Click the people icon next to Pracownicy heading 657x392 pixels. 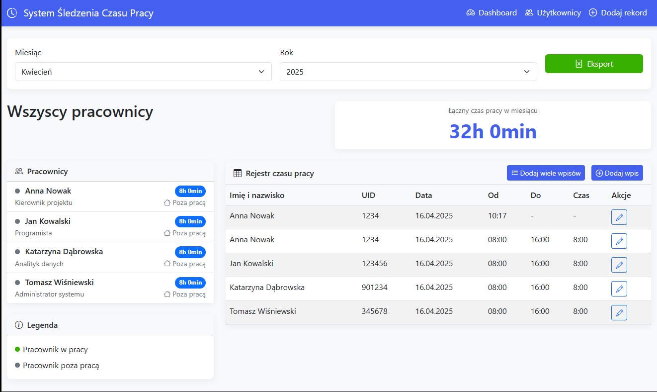click(x=19, y=172)
